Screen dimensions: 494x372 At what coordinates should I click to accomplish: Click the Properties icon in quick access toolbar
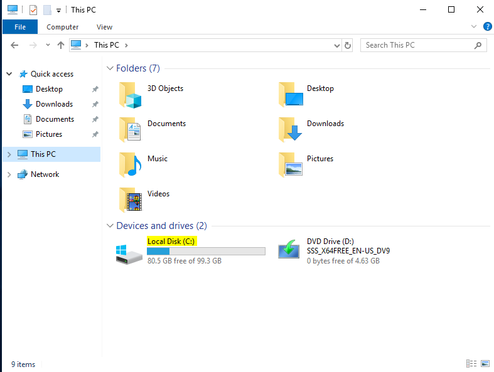[33, 10]
